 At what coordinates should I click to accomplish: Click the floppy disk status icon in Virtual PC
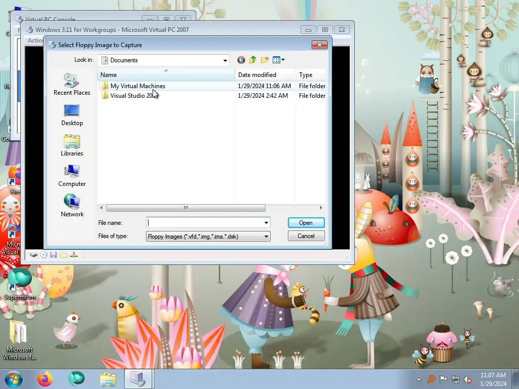pos(54,255)
